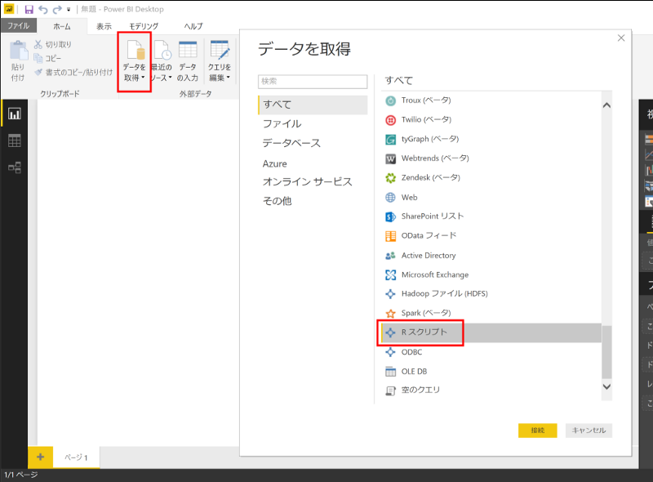The width and height of the screenshot is (653, 482).
Task: Choose OLE DB data source
Action: [x=491, y=372]
